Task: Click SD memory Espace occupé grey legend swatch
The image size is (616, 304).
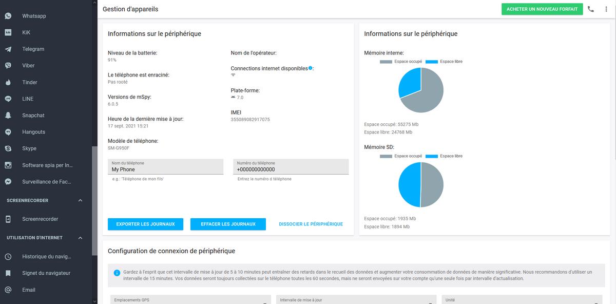Action: 386,156
